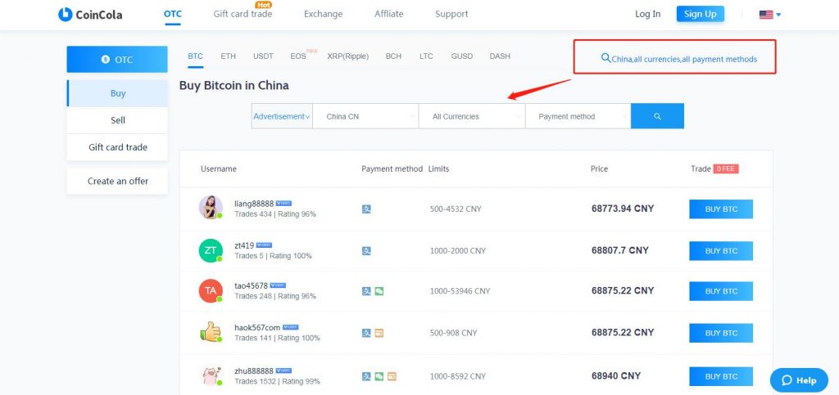Select the EOS coin tab
839x395 pixels.
pyautogui.click(x=298, y=56)
